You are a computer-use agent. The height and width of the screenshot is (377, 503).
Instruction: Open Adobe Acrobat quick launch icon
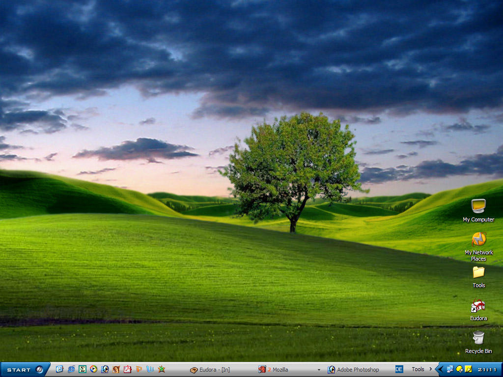[127, 369]
